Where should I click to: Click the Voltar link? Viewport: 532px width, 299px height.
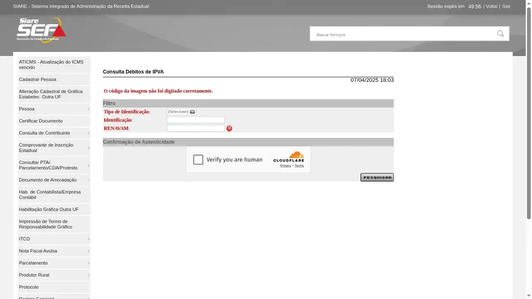click(491, 6)
